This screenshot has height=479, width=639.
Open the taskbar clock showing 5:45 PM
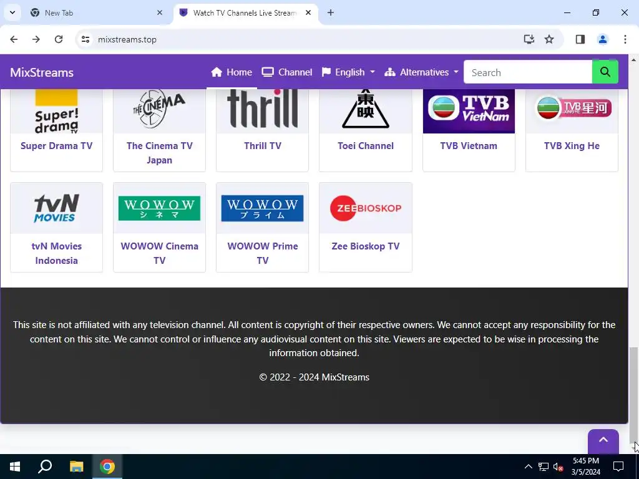(585, 467)
